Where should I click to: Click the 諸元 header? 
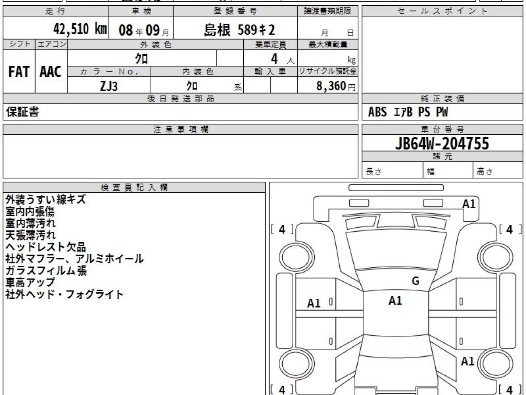(x=442, y=157)
